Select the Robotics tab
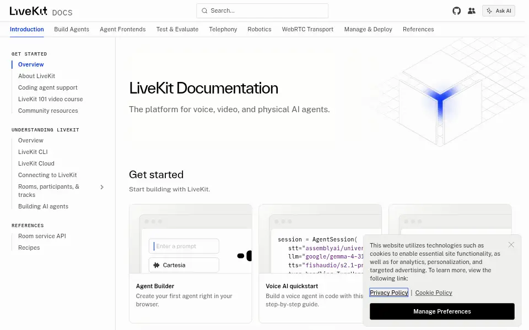529x330 pixels. pos(260,29)
